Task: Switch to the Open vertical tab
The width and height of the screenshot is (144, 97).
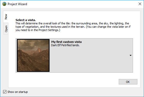Action: coord(6,29)
